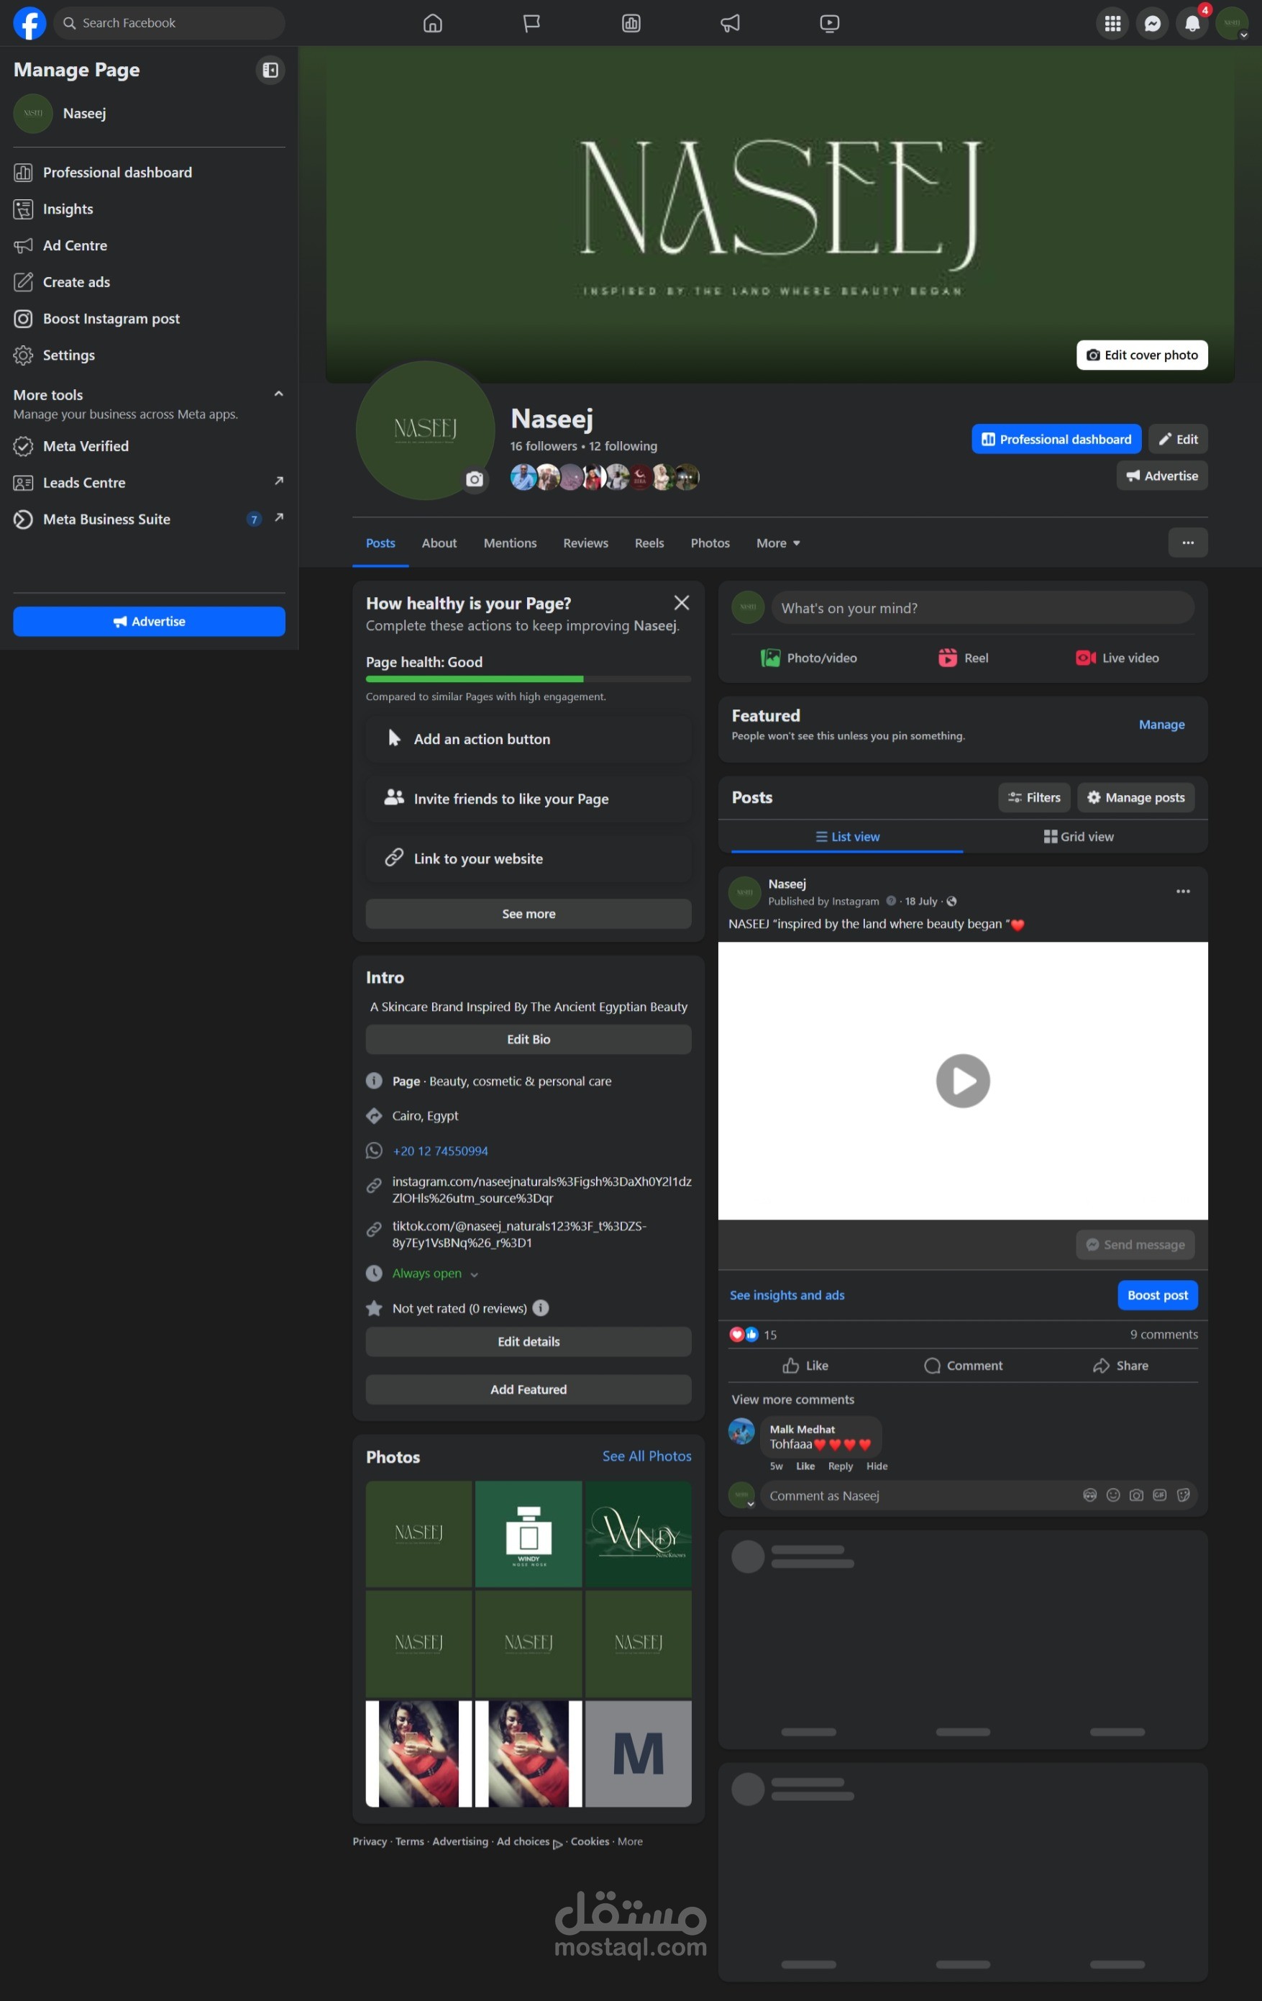Open Meta Business Suite
1262x2001 pixels.
point(150,519)
